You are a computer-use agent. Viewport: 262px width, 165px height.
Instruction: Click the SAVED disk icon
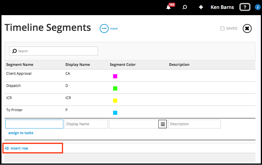point(222,28)
